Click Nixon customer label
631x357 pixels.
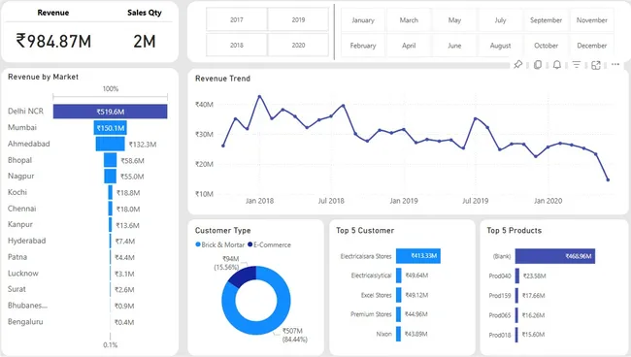click(383, 334)
